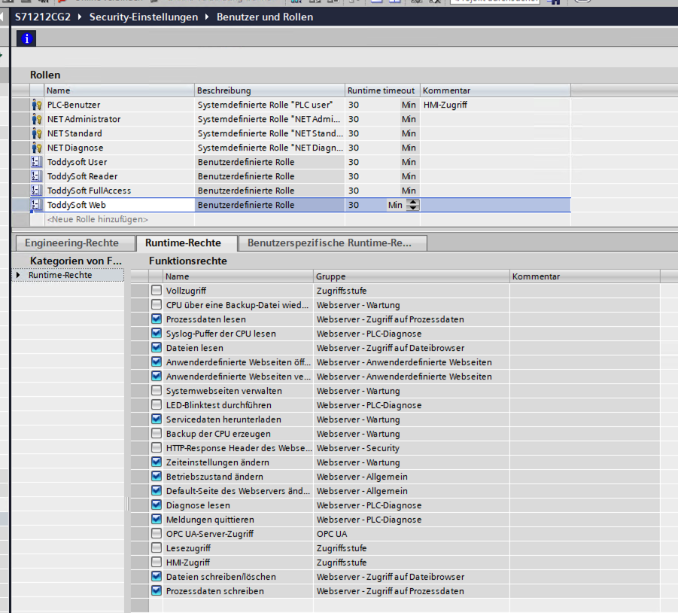Click the ToddySoft FullAccess role icon

tap(37, 191)
